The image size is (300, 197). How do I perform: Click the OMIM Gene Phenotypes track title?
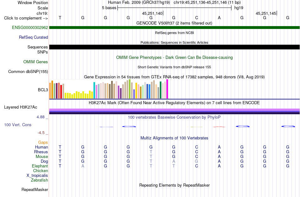pos(174,57)
